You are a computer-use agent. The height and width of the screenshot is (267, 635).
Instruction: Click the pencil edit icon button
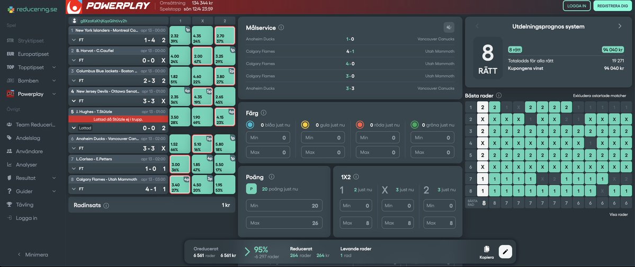pyautogui.click(x=505, y=252)
